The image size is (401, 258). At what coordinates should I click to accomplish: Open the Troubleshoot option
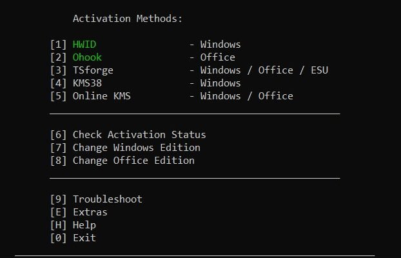pos(108,199)
